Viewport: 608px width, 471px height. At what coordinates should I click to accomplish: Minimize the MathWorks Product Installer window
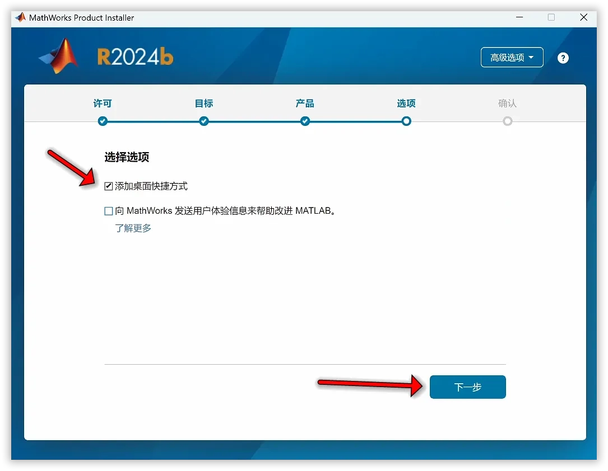coord(519,17)
